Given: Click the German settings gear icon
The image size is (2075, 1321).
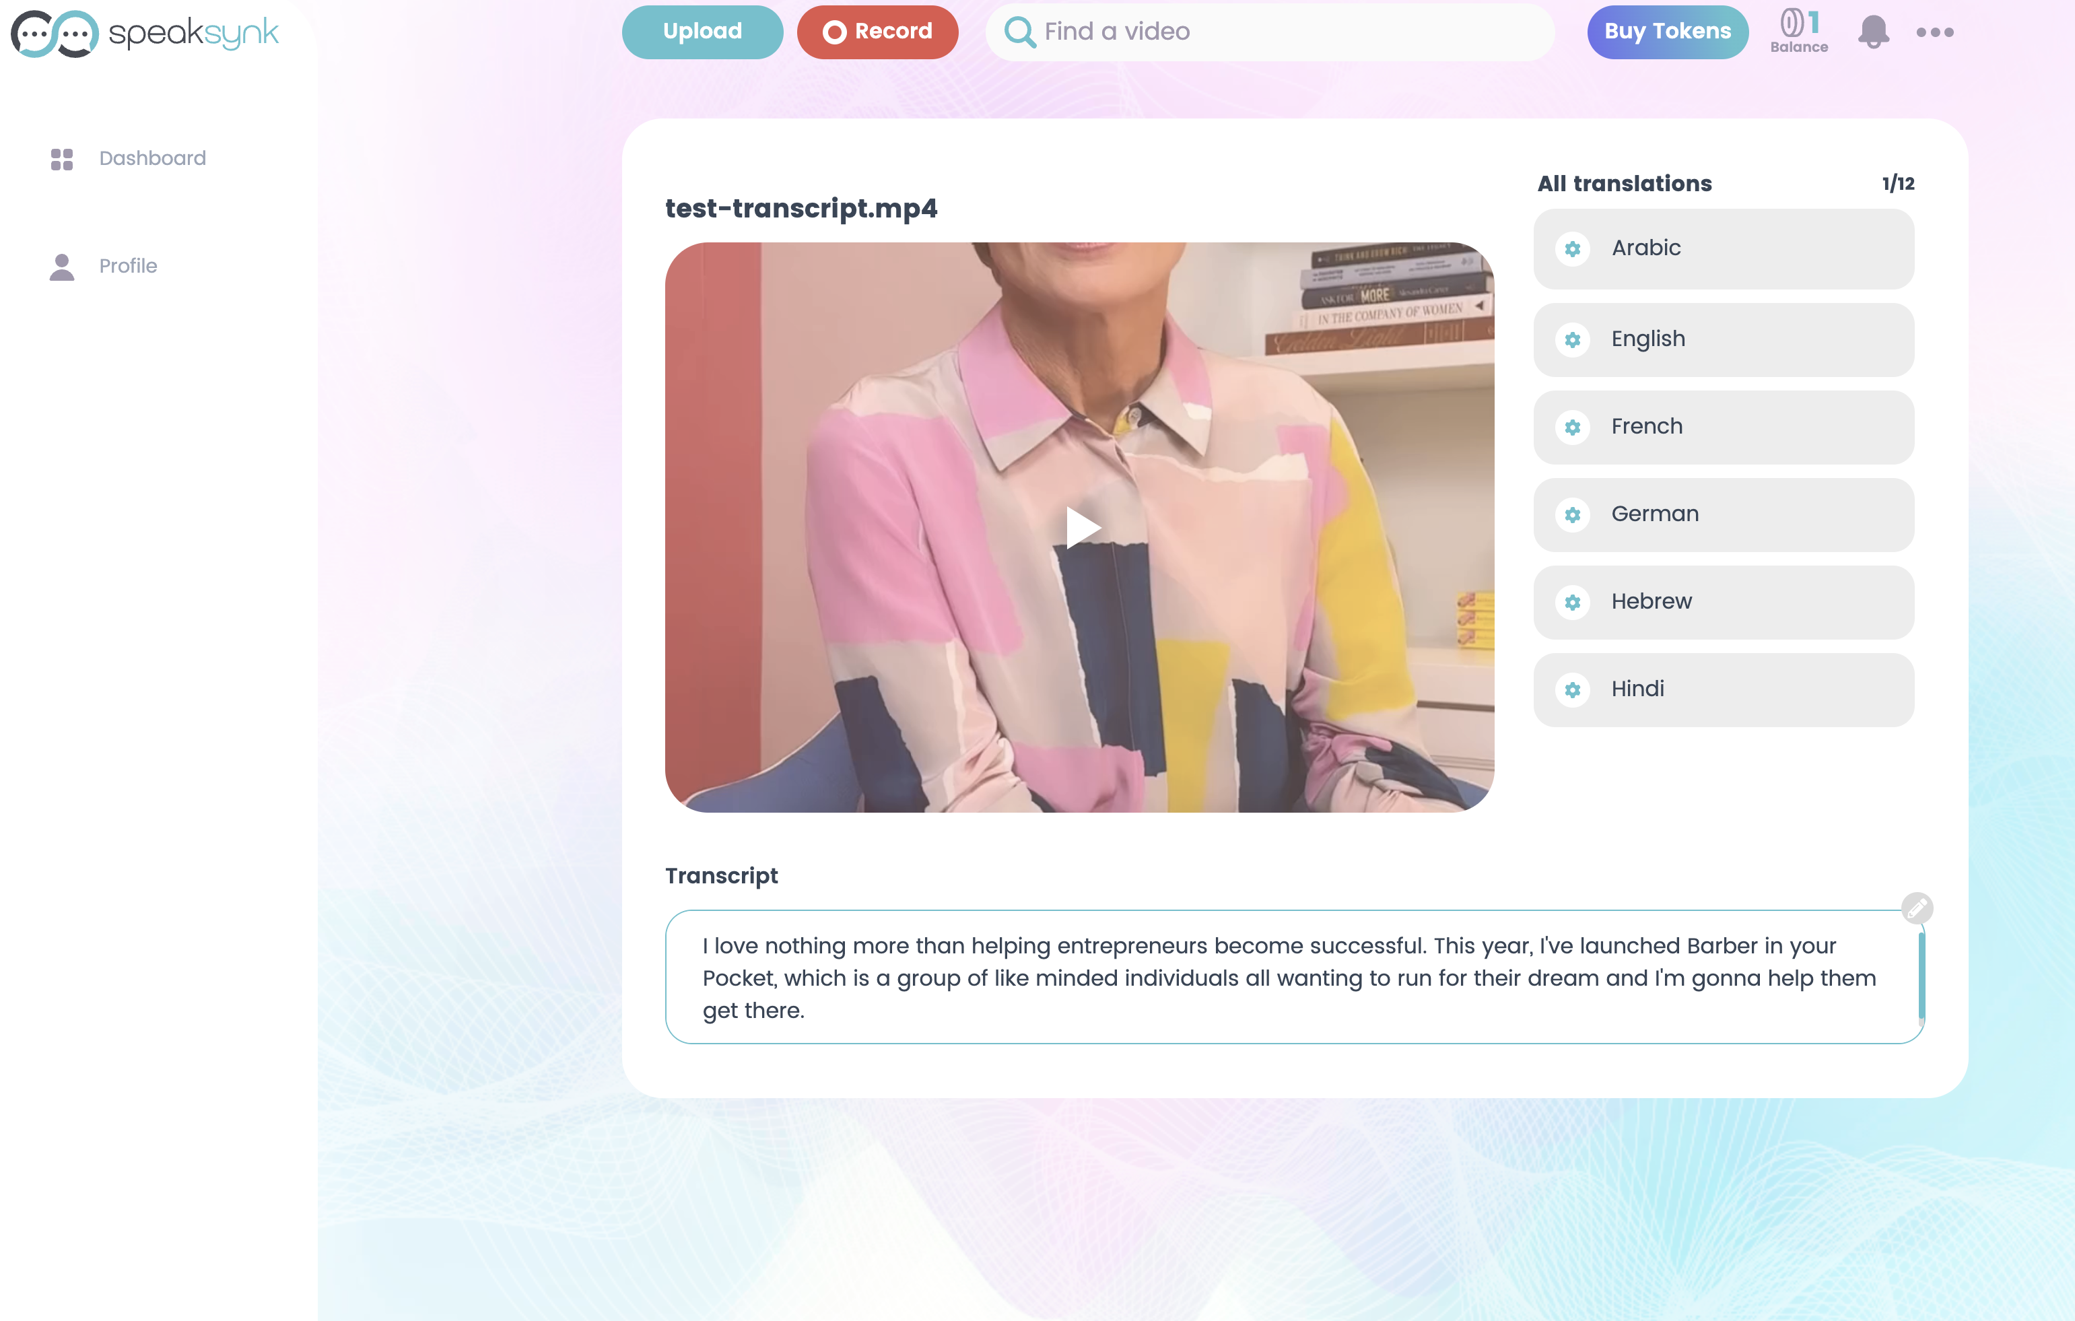Looking at the screenshot, I should [1574, 514].
